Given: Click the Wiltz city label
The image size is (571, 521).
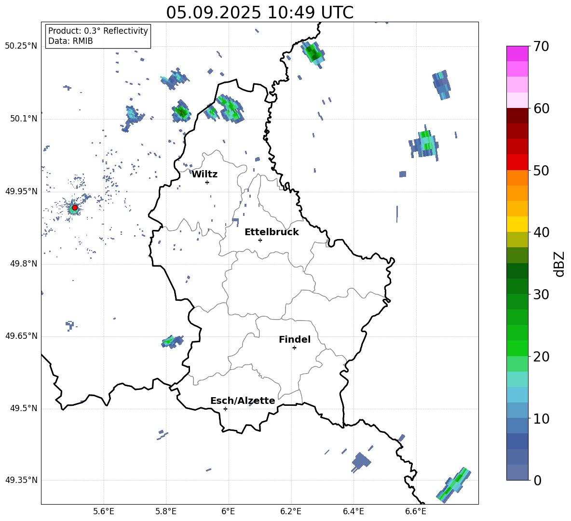Looking at the screenshot, I should [204, 174].
